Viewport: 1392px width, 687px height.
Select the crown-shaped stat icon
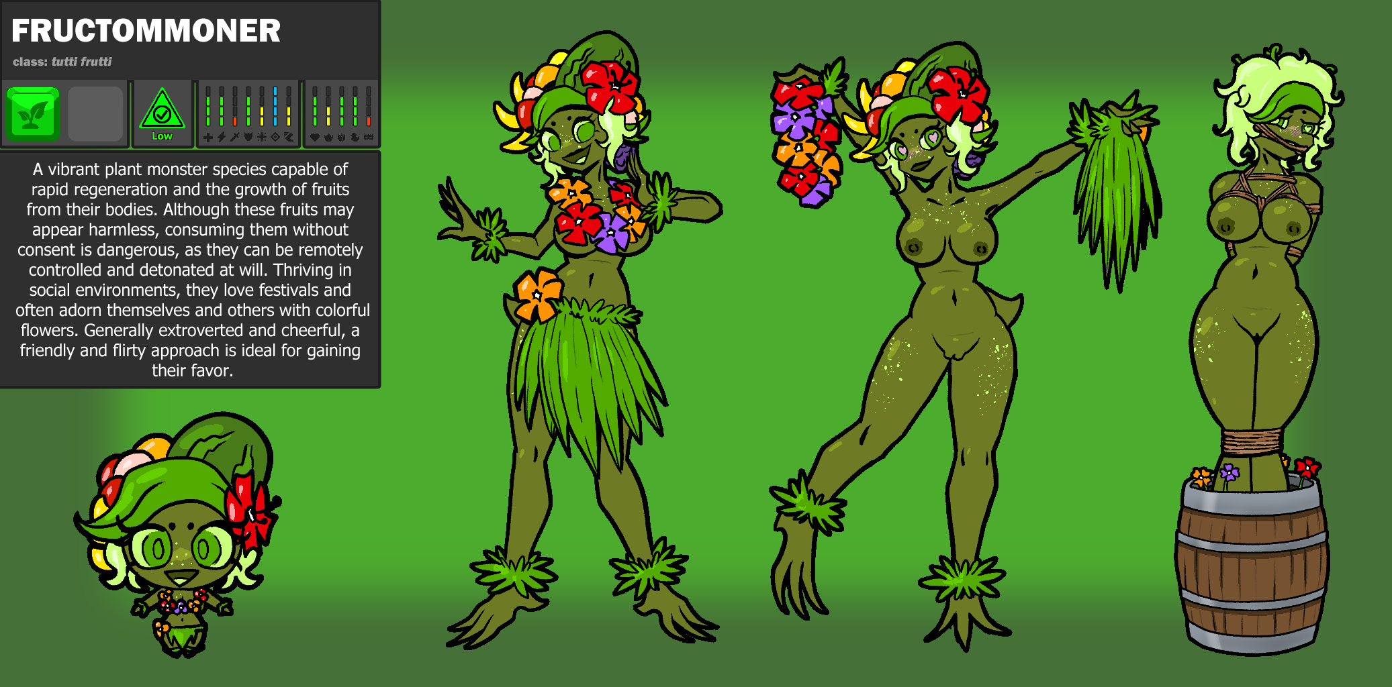(x=328, y=138)
